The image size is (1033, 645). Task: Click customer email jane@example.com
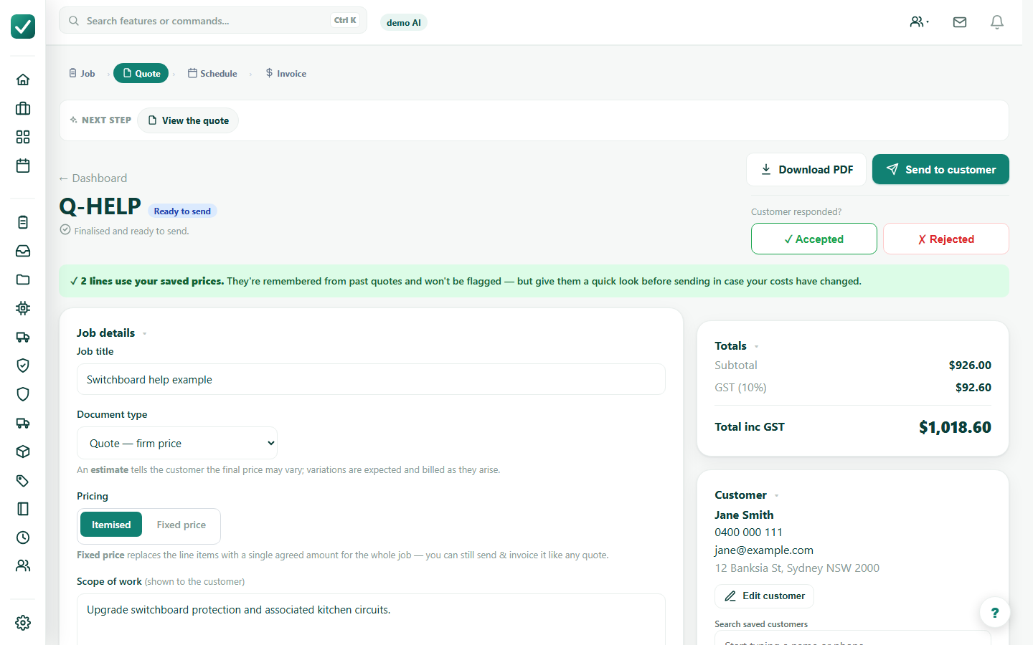point(764,550)
